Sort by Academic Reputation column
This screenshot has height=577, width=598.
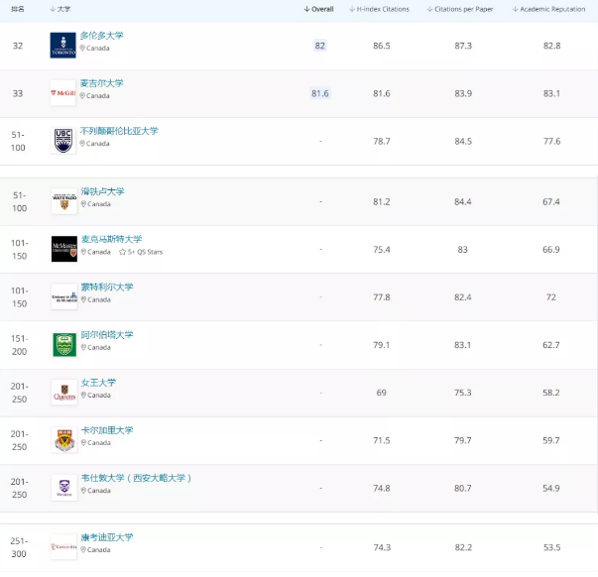click(548, 9)
